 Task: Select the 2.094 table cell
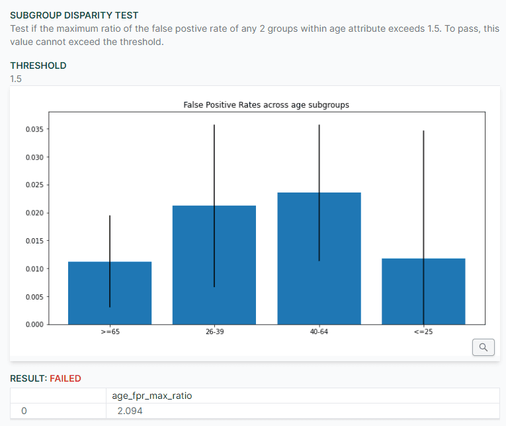131,411
